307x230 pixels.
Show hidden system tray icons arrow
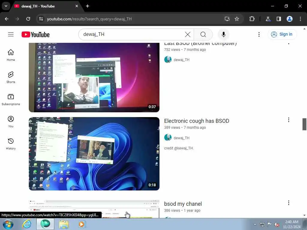tap(255, 225)
